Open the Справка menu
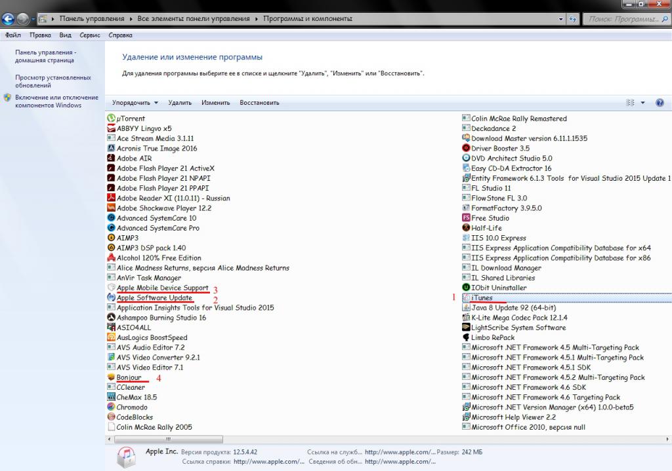 [x=121, y=35]
